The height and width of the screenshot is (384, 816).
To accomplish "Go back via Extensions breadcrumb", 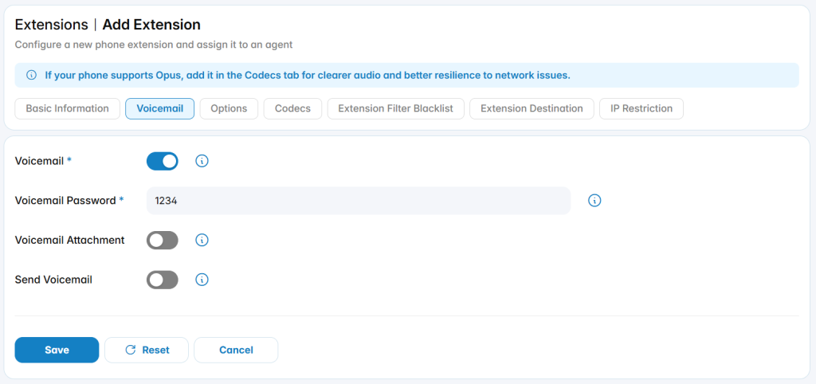I will [x=52, y=25].
